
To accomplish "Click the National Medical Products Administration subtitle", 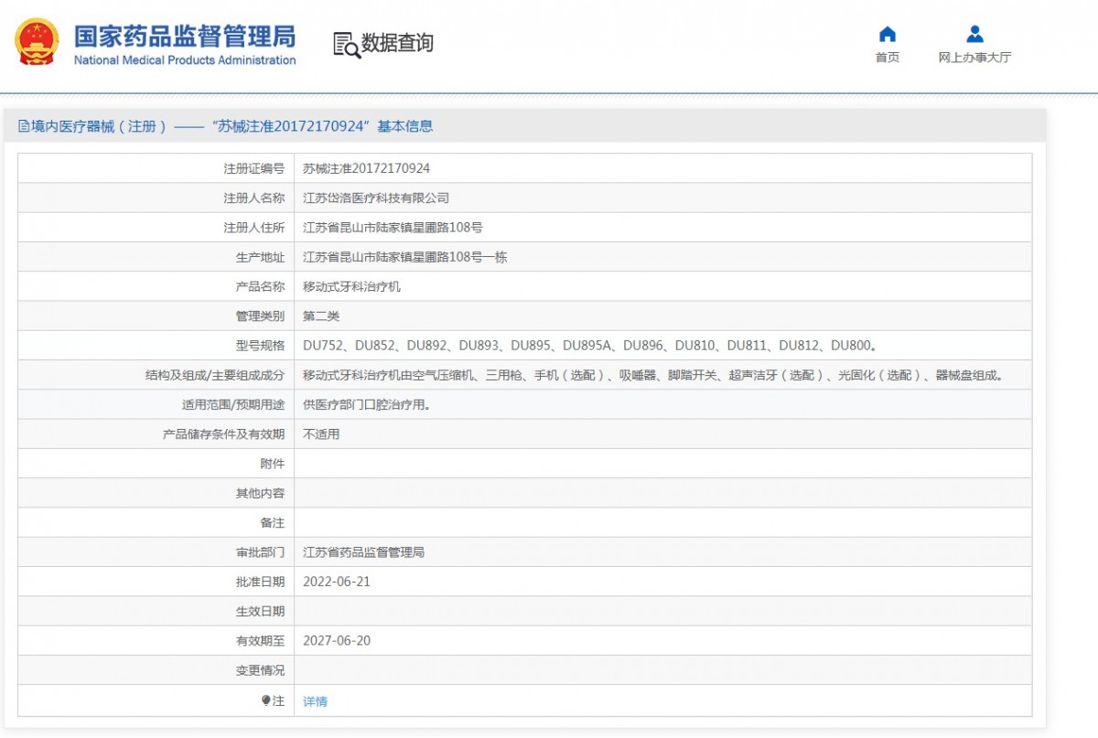I will (x=184, y=60).
